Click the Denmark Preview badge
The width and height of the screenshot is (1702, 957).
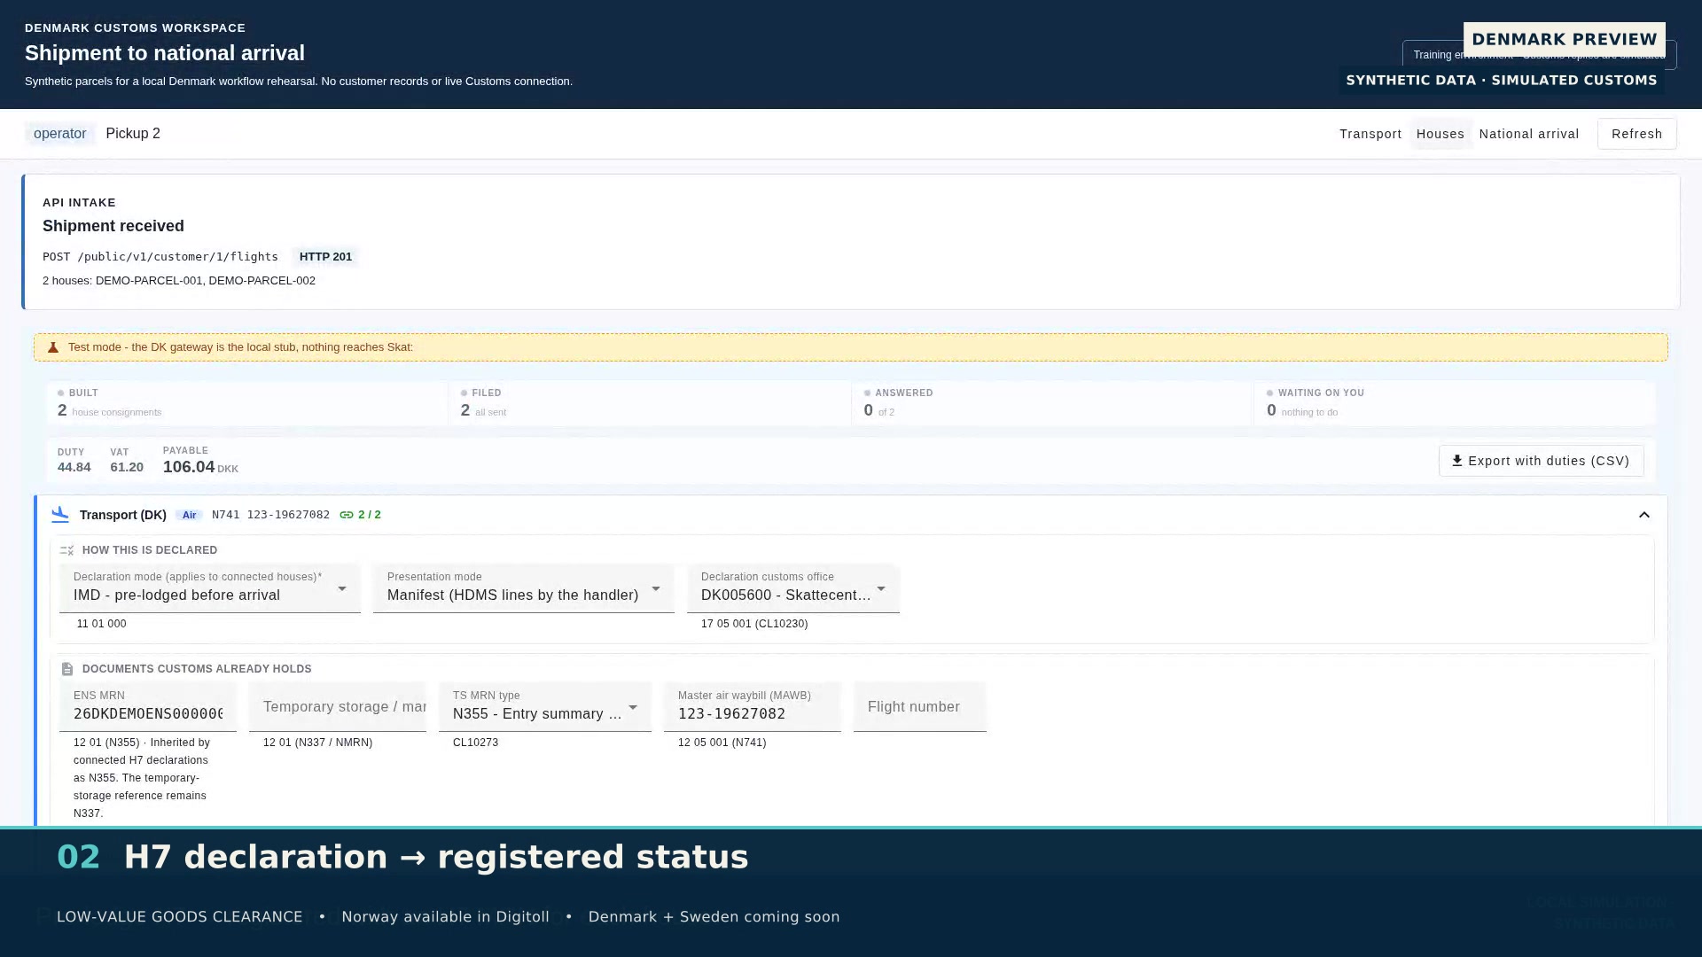1564,39
